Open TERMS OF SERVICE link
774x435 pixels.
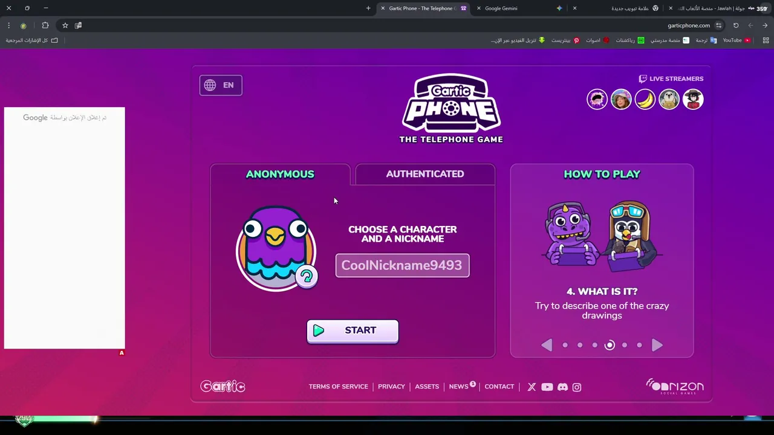click(x=338, y=387)
